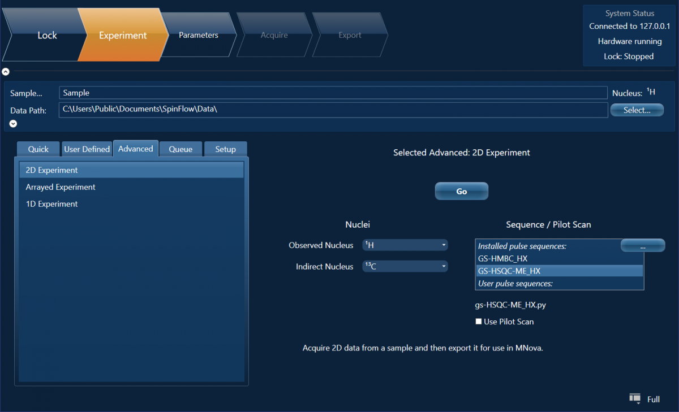The width and height of the screenshot is (679, 412).
Task: Select the GS-HMBC_HX pulse sequence
Action: [503, 258]
